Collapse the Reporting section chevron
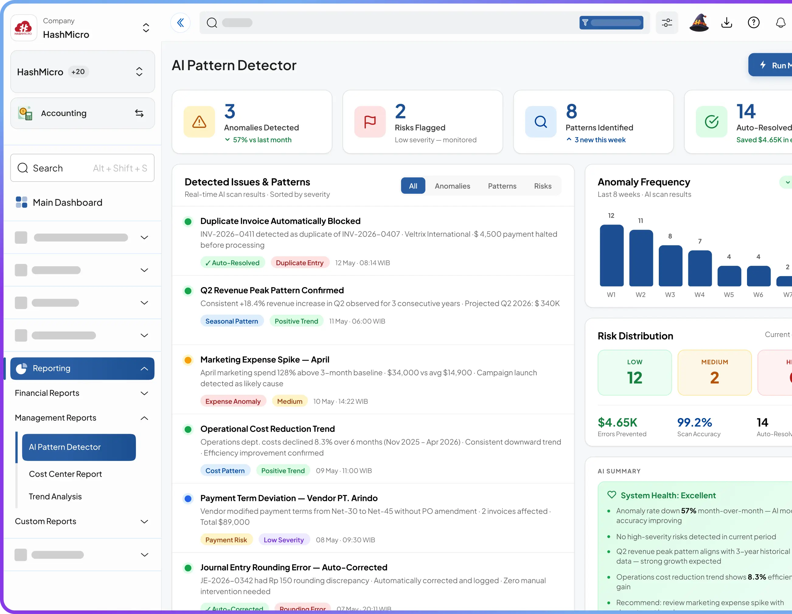 144,369
